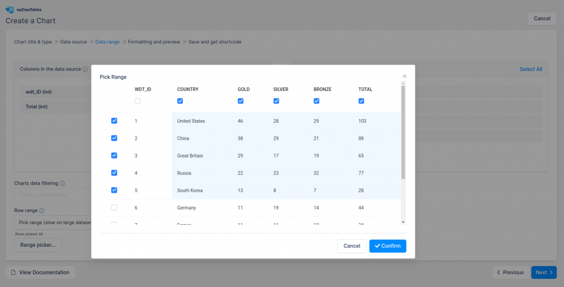Viewport: 564px width, 287px height.
Task: Open the Row range dropdown
Action: tap(52, 223)
